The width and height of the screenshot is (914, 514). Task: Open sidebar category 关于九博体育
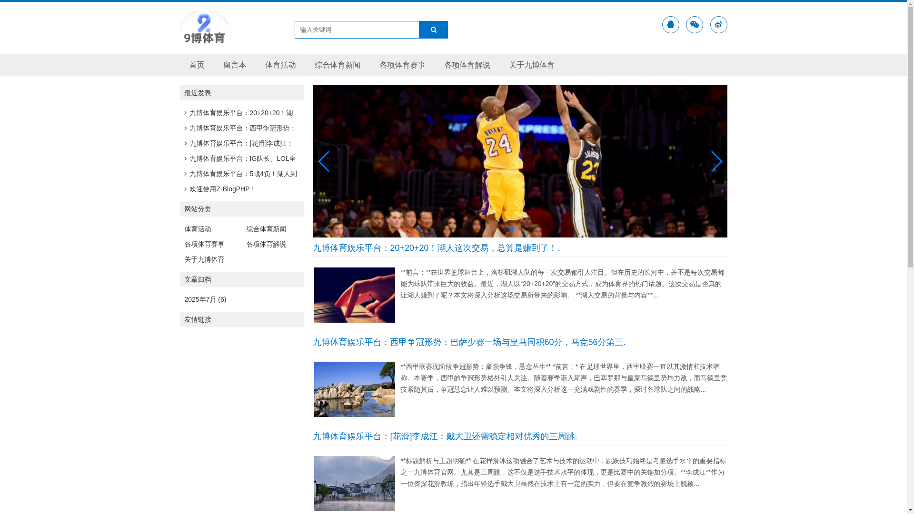[204, 259]
